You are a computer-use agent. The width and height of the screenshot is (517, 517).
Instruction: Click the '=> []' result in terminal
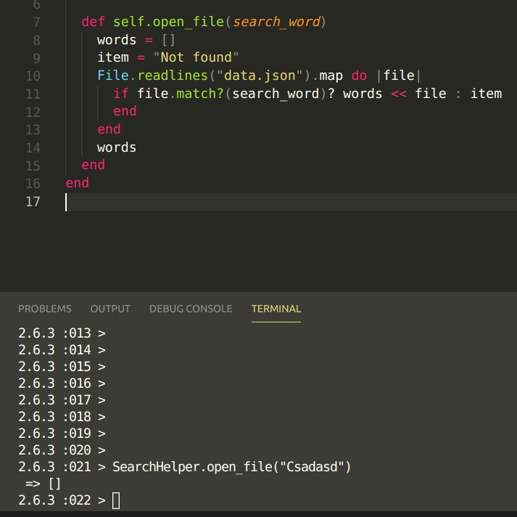pyautogui.click(x=44, y=484)
